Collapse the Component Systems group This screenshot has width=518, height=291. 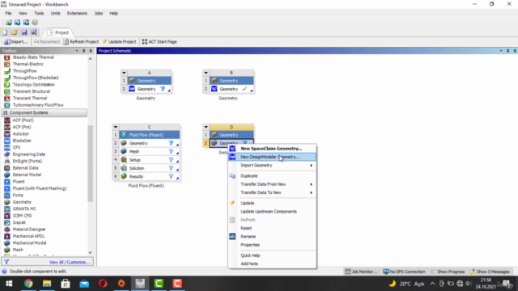(6, 112)
